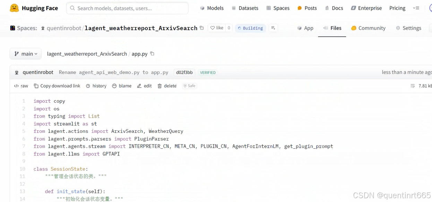Switch to the Community tab
The width and height of the screenshot is (432, 202).
point(368,28)
